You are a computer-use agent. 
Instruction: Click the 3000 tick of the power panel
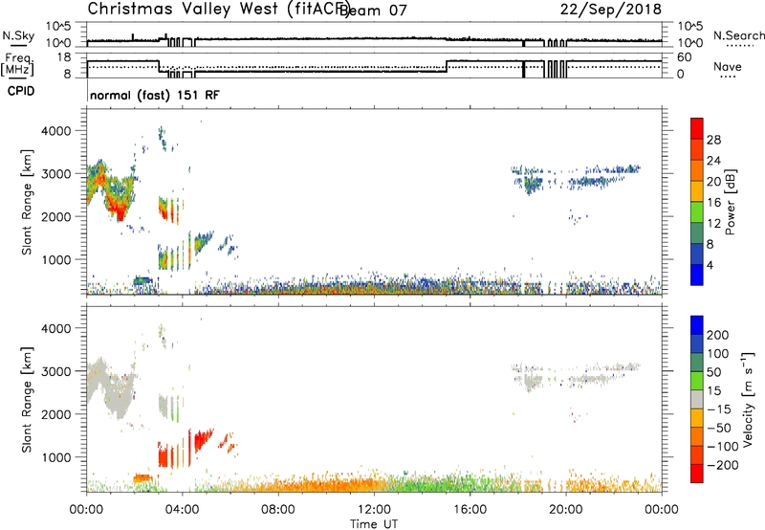tap(56, 174)
